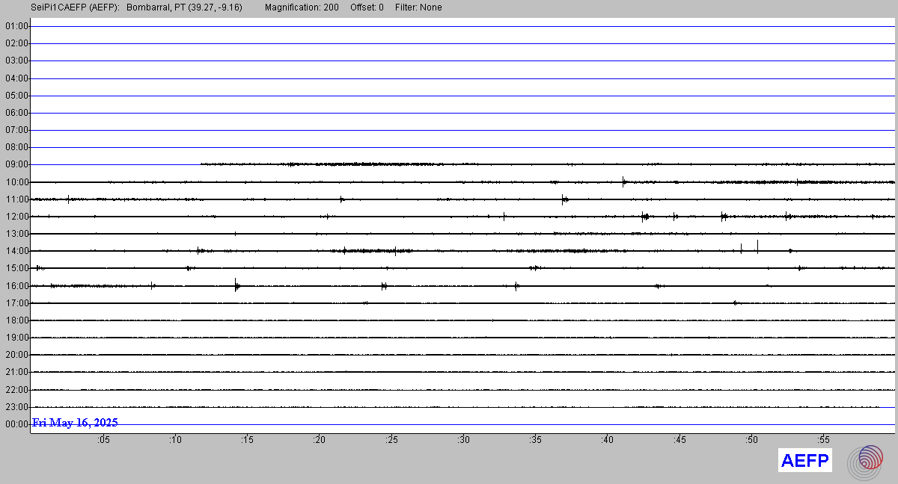Image resolution: width=898 pixels, height=484 pixels.
Task: Click the 10:00 hour label
Action: (16, 182)
